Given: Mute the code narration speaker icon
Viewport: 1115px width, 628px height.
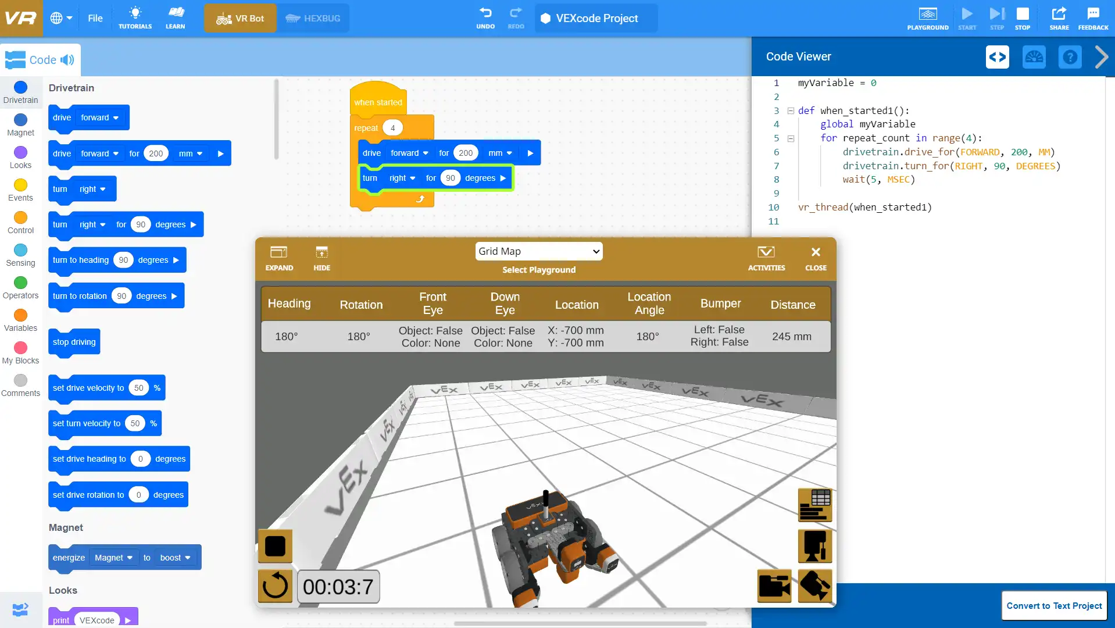Looking at the screenshot, I should tap(68, 59).
